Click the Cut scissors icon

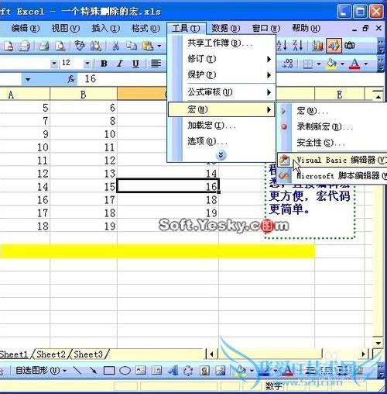tap(116, 46)
